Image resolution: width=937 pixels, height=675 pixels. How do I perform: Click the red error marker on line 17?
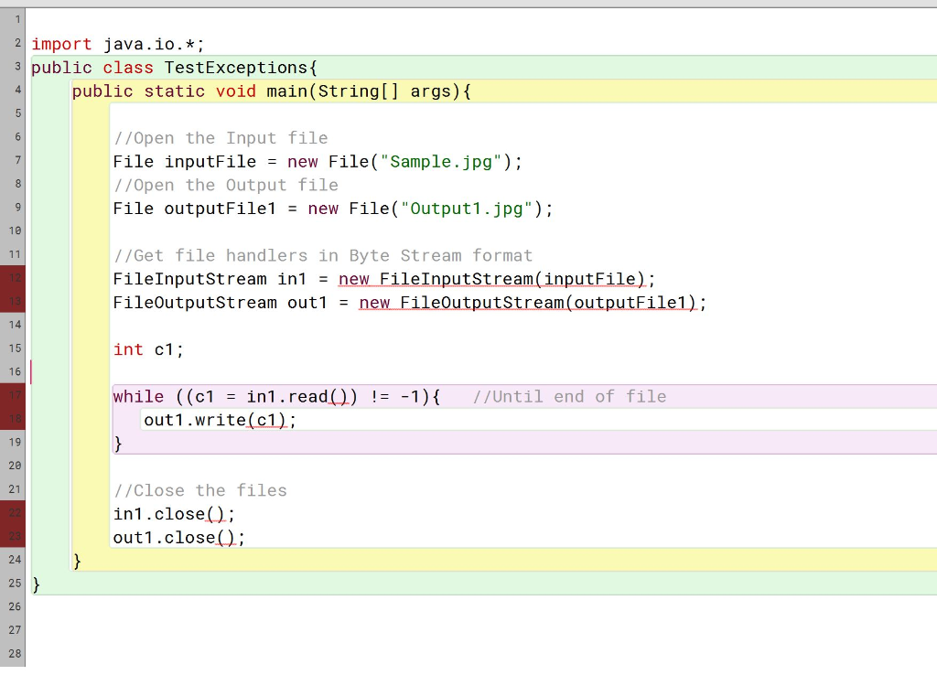(x=12, y=396)
